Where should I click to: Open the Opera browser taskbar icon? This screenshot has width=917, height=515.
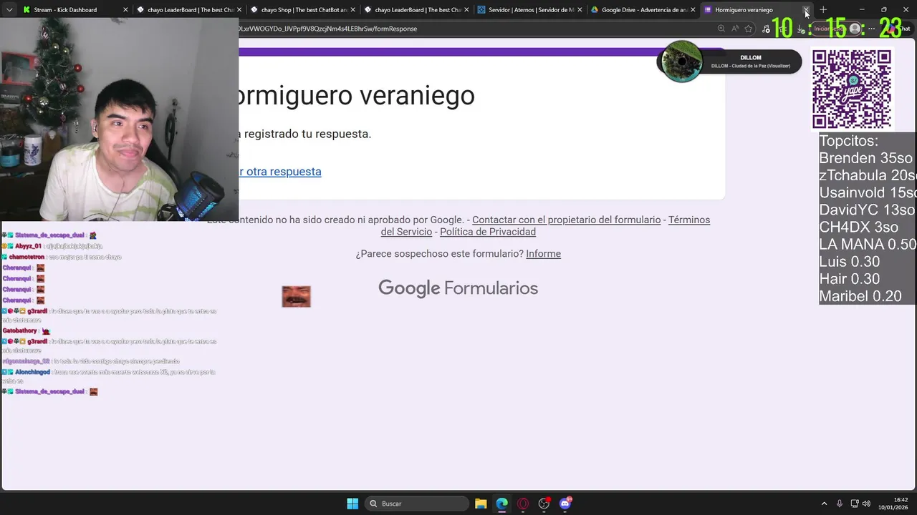523,504
